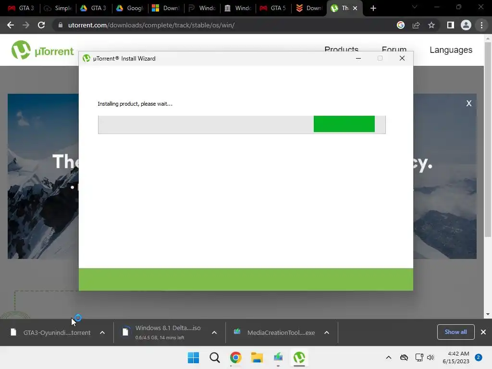The image size is (492, 369).
Task: Switch to the Google Drive GTA 3 tab
Action: 93,8
